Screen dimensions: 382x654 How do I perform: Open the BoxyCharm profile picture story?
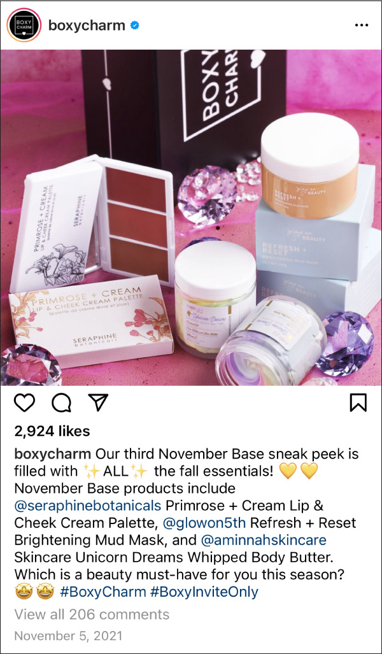coord(24,25)
